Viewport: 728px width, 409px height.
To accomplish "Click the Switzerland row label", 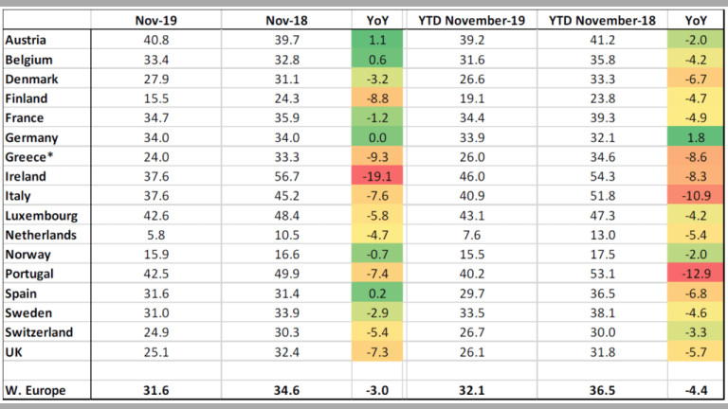I will 40,332.
